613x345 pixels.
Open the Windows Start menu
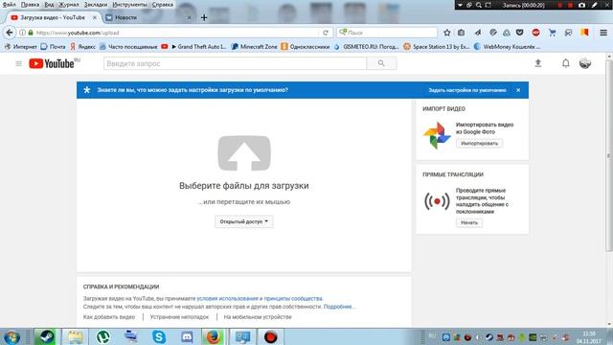pyautogui.click(x=11, y=336)
